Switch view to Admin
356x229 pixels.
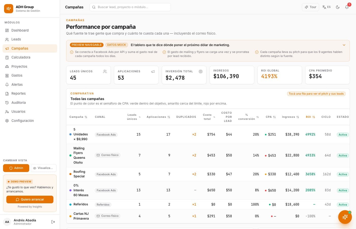click(x=16, y=168)
